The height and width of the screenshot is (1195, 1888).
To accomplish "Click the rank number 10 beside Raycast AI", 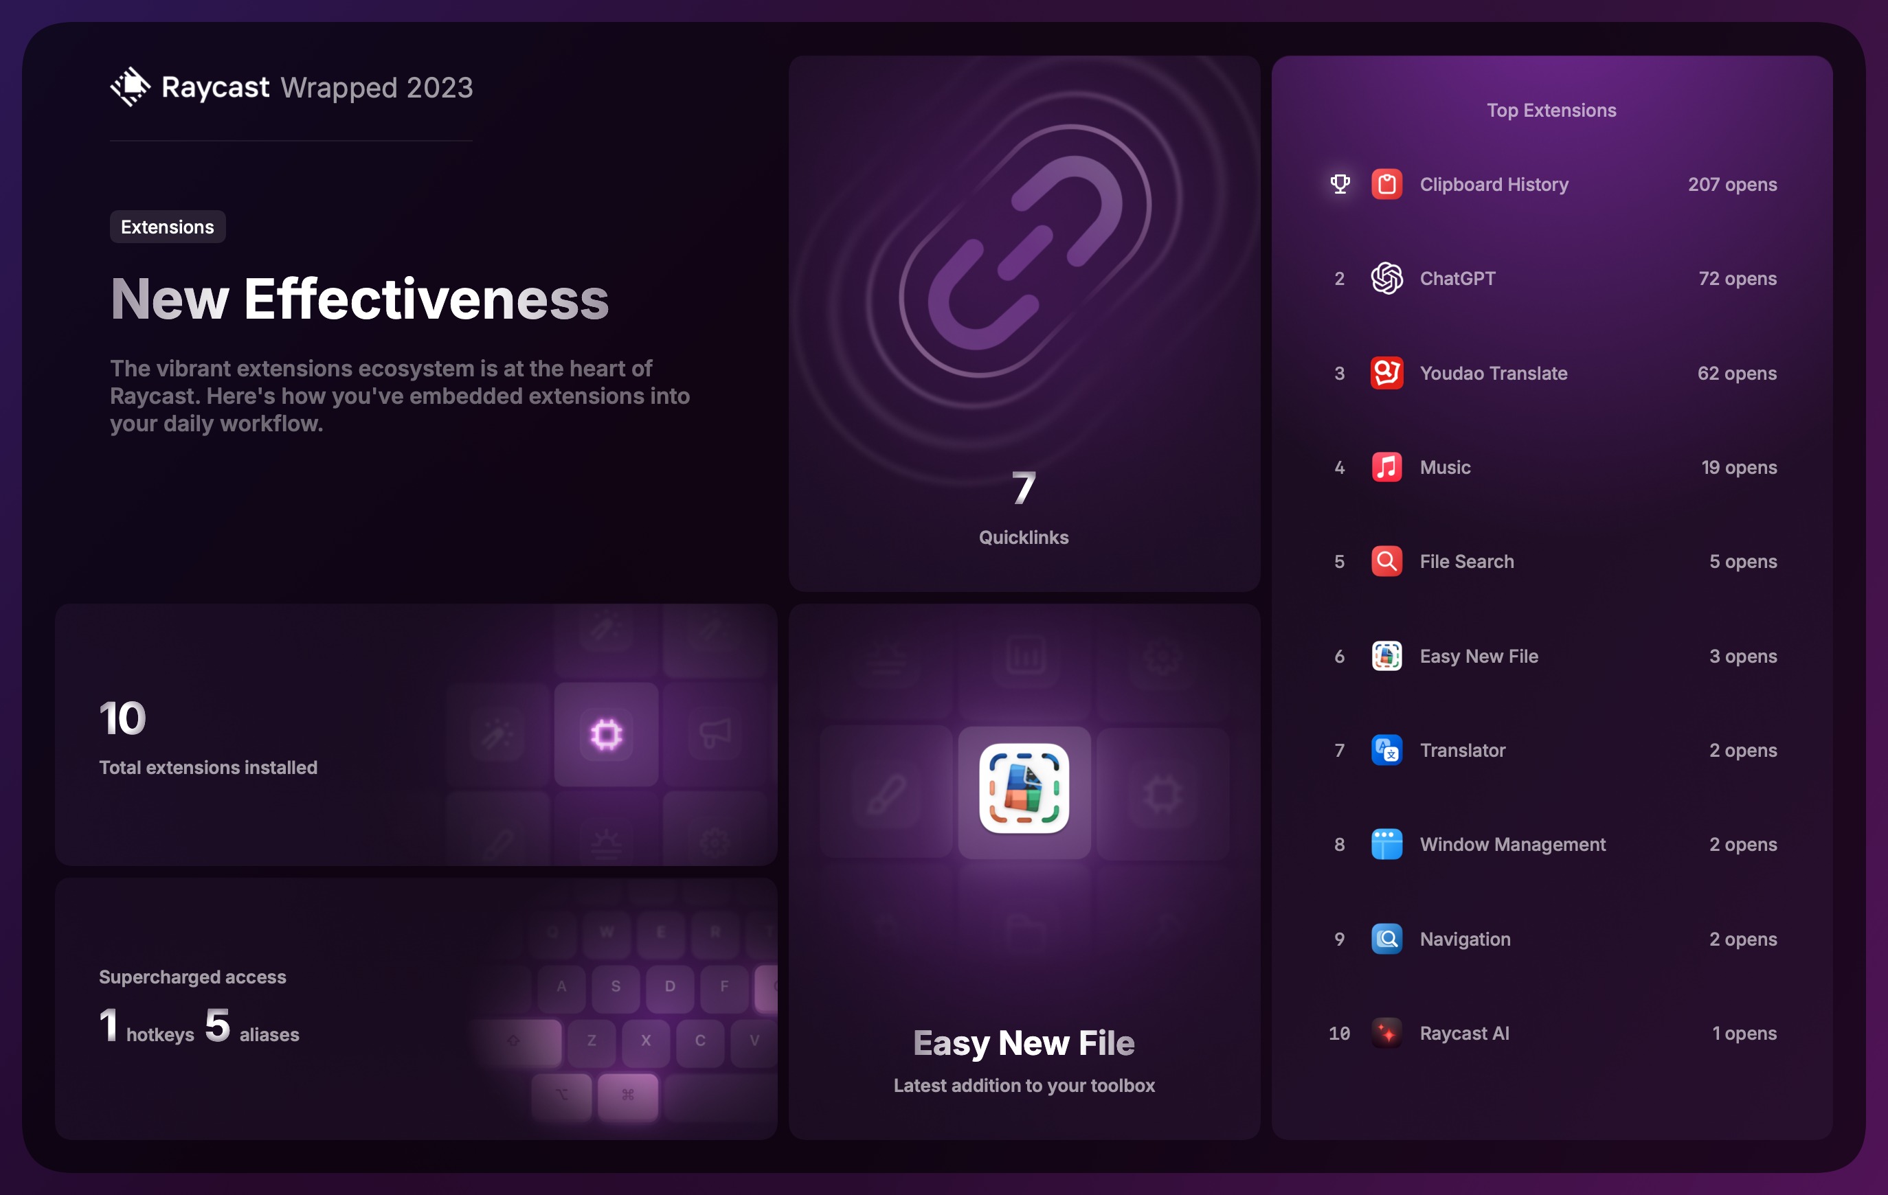I will (x=1339, y=1033).
